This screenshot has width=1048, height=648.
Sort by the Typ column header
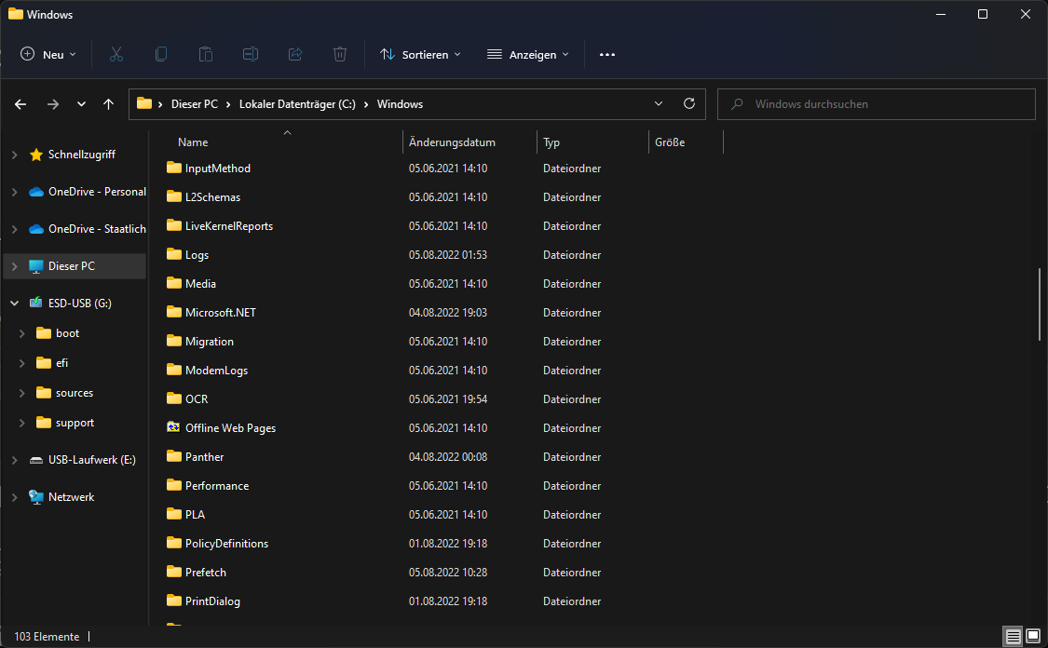point(551,142)
